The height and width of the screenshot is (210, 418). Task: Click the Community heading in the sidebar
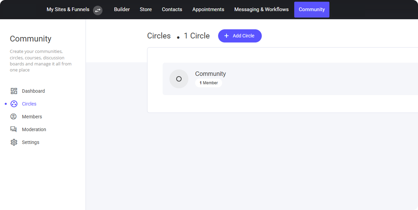coord(30,39)
